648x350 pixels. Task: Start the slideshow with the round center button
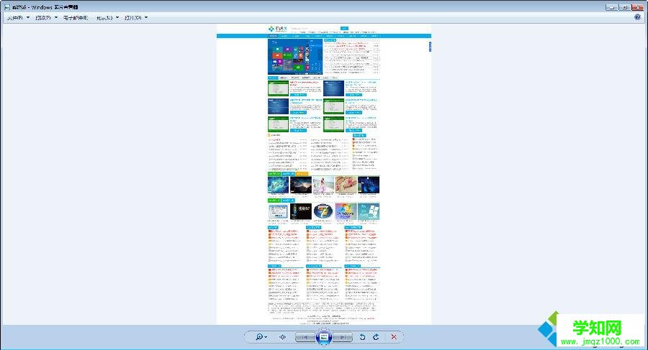pyautogui.click(x=324, y=337)
